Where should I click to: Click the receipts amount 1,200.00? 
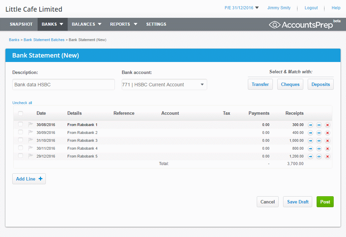[296, 156]
